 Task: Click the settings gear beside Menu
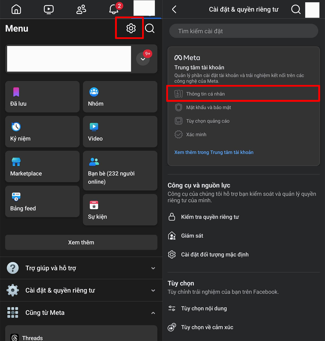tap(131, 28)
